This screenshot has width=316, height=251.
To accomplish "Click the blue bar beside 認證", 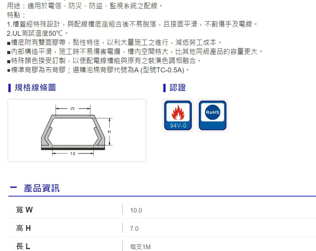I will click(164, 88).
